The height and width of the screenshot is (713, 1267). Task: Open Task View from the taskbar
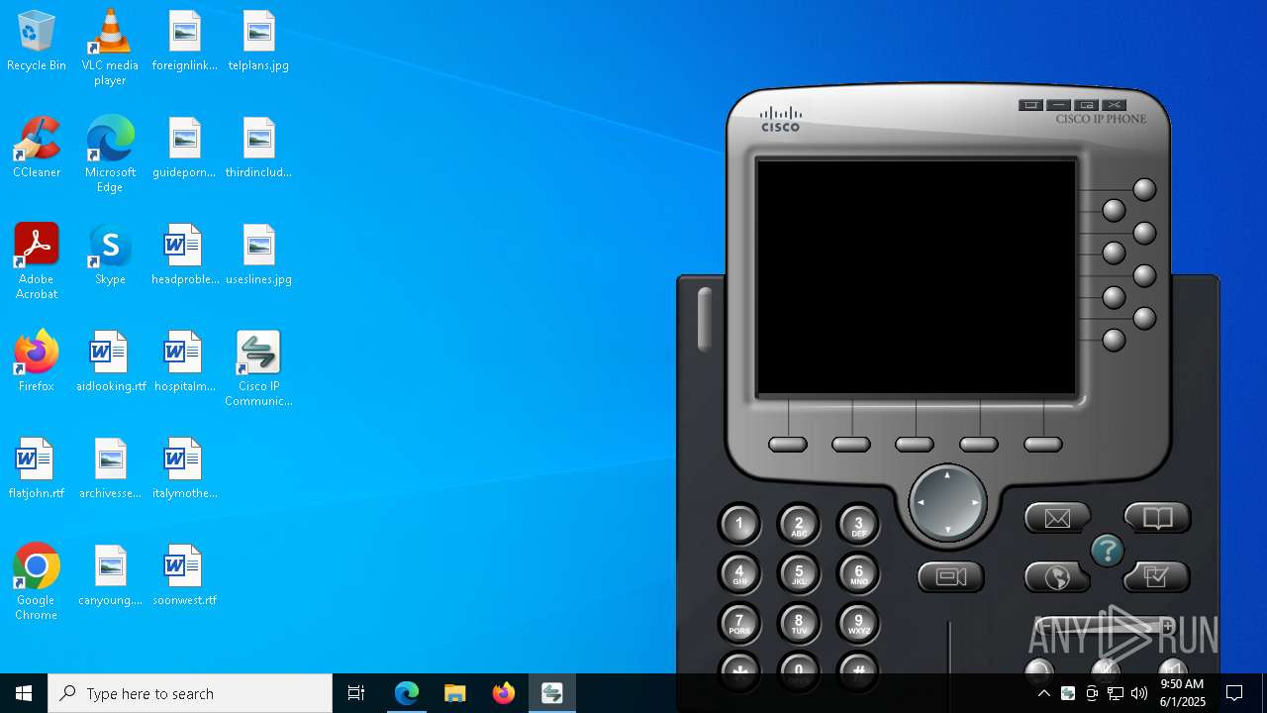pyautogui.click(x=356, y=693)
